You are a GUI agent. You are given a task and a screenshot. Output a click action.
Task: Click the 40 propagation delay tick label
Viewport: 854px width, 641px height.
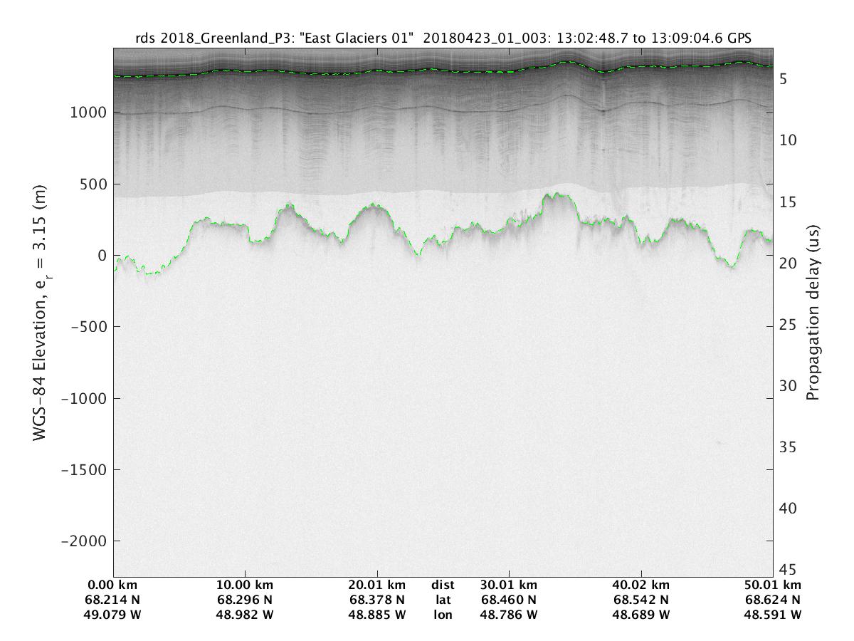click(x=788, y=509)
